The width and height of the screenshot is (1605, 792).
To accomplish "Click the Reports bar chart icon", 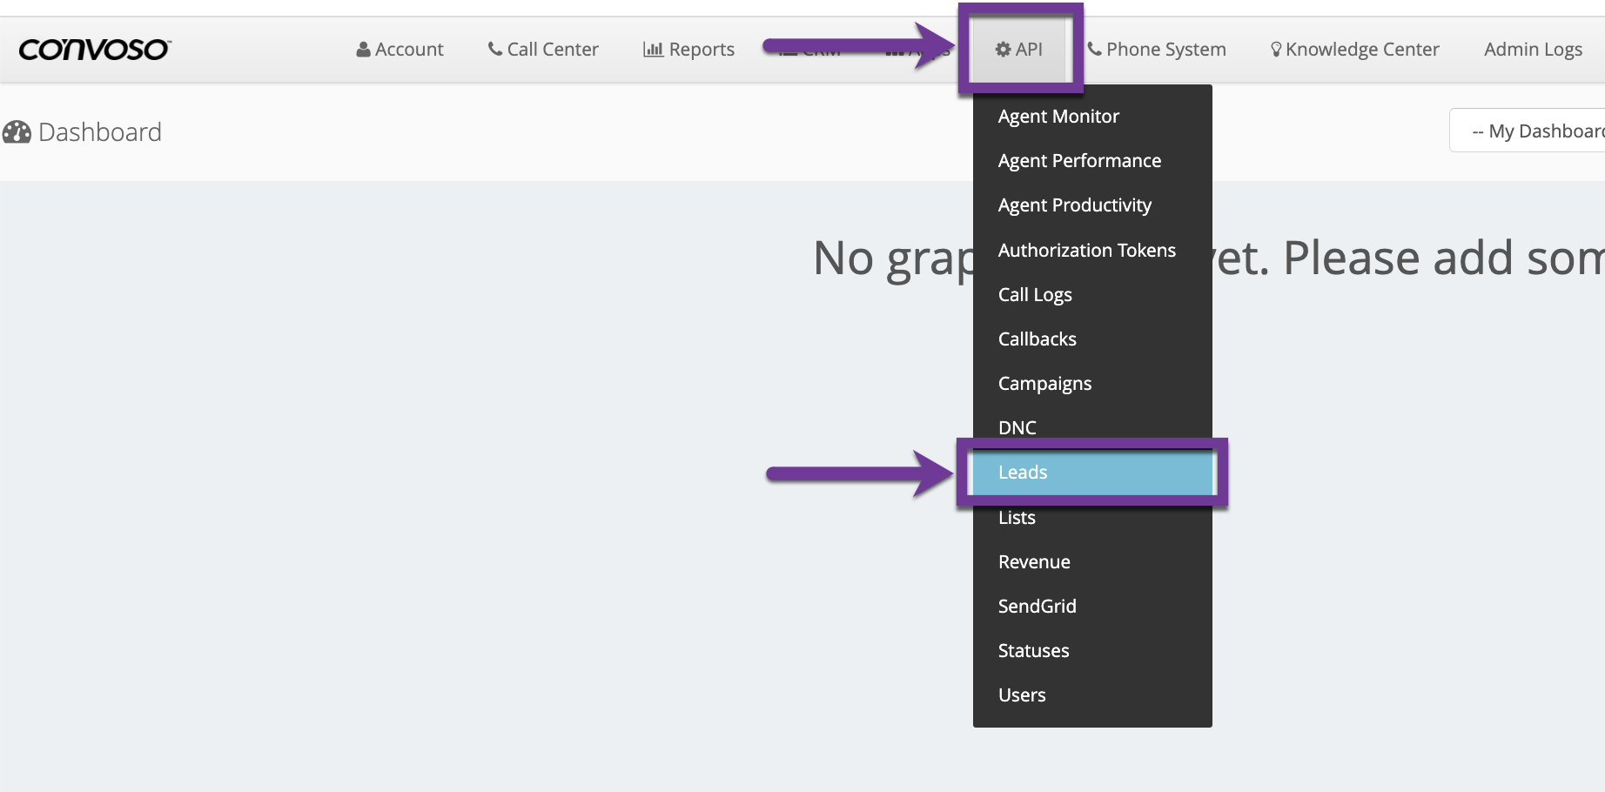I will coord(653,50).
